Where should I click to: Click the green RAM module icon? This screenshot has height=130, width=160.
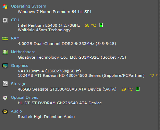(5, 38)
